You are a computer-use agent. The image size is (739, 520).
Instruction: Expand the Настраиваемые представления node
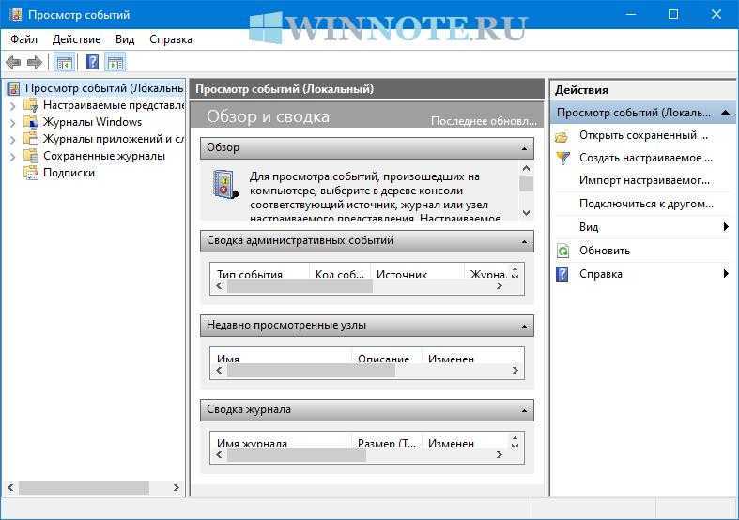(13, 106)
